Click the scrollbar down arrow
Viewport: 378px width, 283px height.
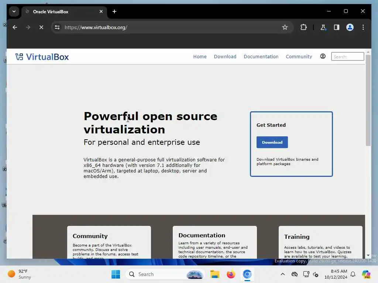[368, 255]
